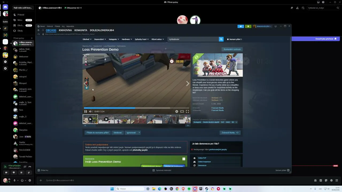Add game to wishlist (Přidat do seznamu přání)
The width and height of the screenshot is (342, 192).
pos(98,133)
